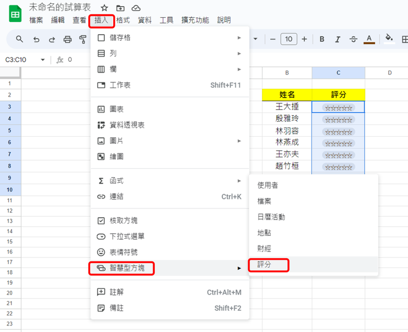Click the move to folder icon
Screen dimensions: 408x332
click(120, 8)
